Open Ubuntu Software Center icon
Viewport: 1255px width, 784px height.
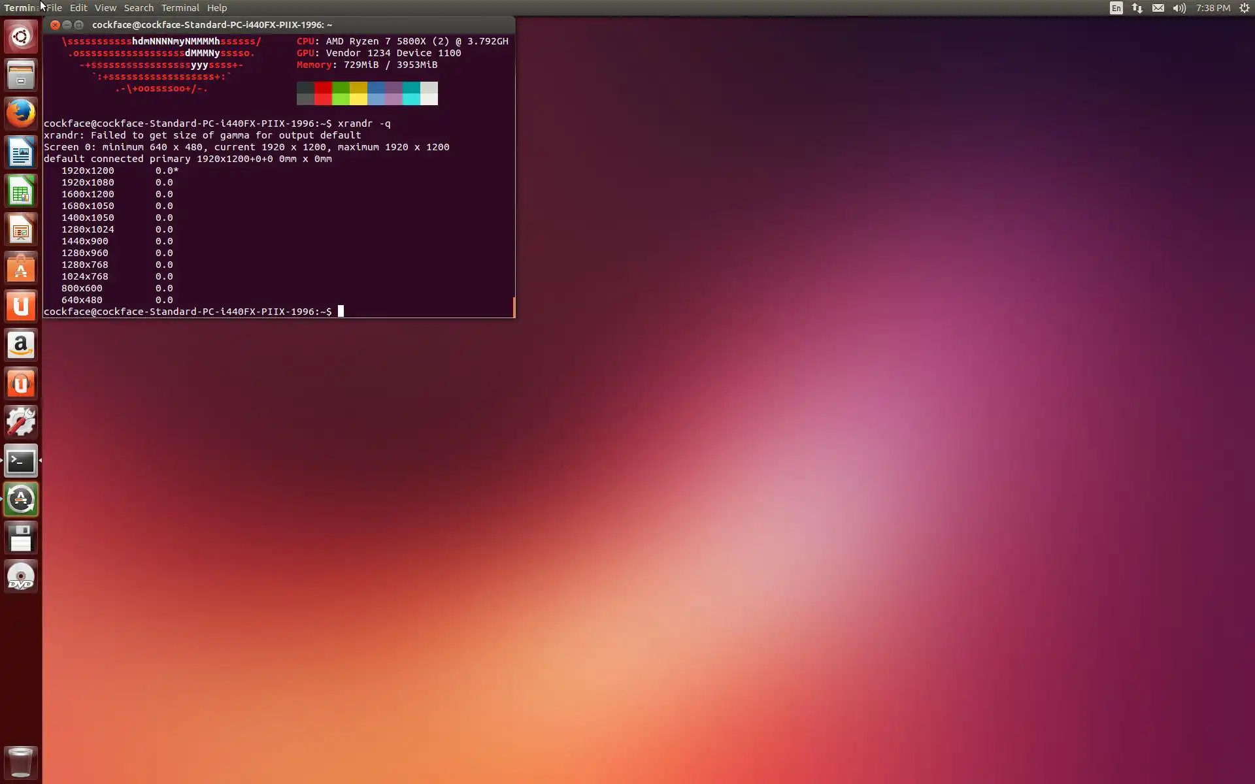[x=21, y=269]
